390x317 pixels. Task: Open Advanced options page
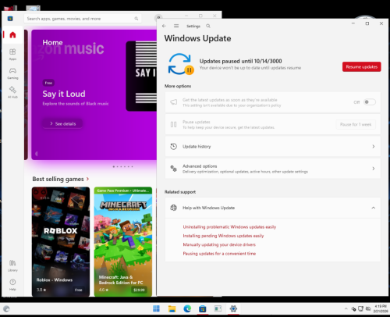pyautogui.click(x=273, y=169)
